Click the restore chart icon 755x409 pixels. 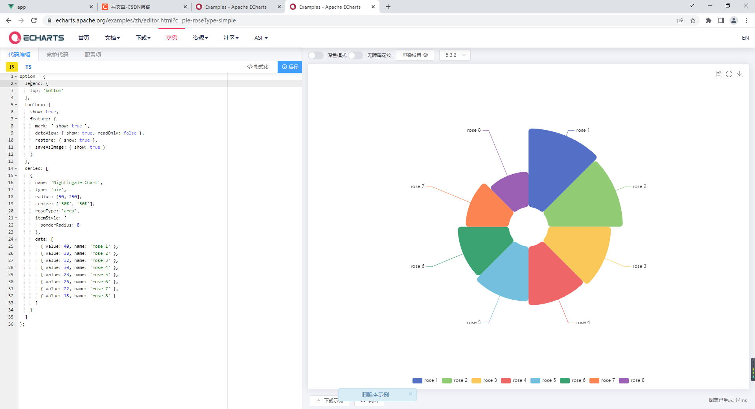729,74
